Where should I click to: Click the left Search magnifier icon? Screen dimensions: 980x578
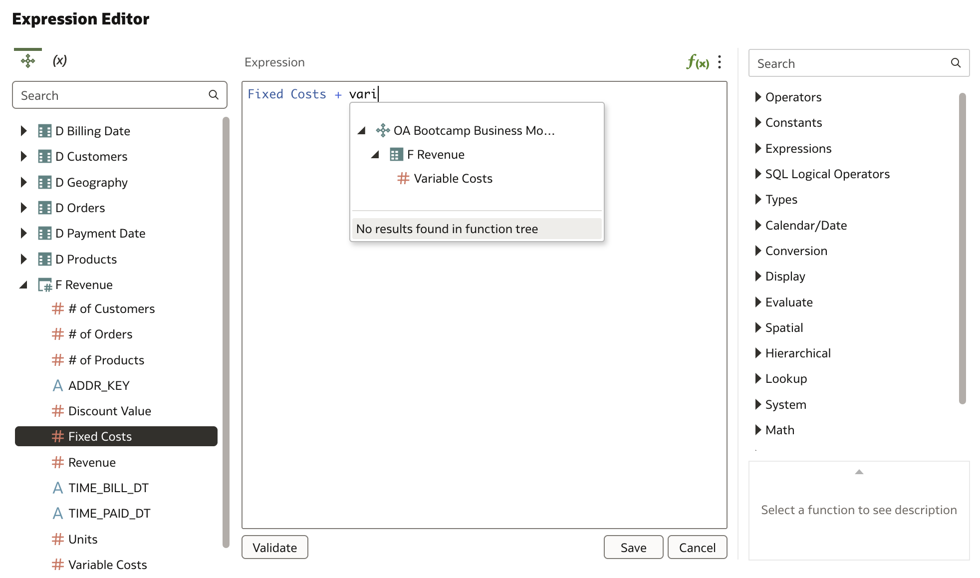(214, 95)
